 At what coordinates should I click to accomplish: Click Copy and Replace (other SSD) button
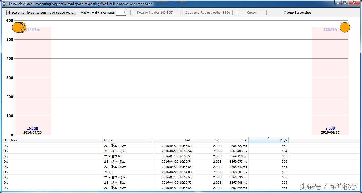[208, 13]
